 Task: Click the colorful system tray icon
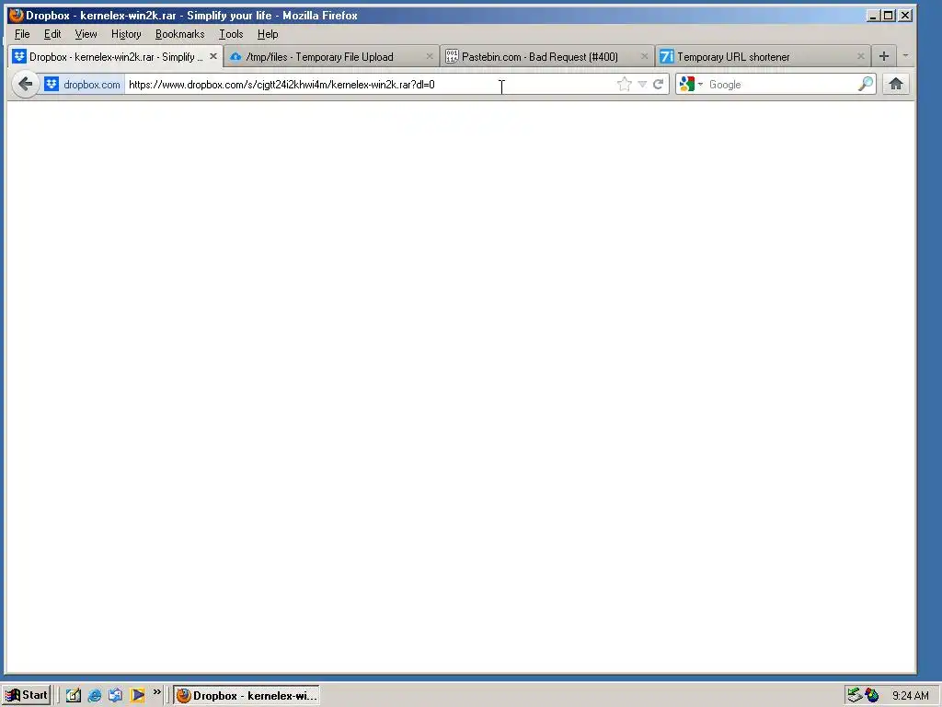872,696
